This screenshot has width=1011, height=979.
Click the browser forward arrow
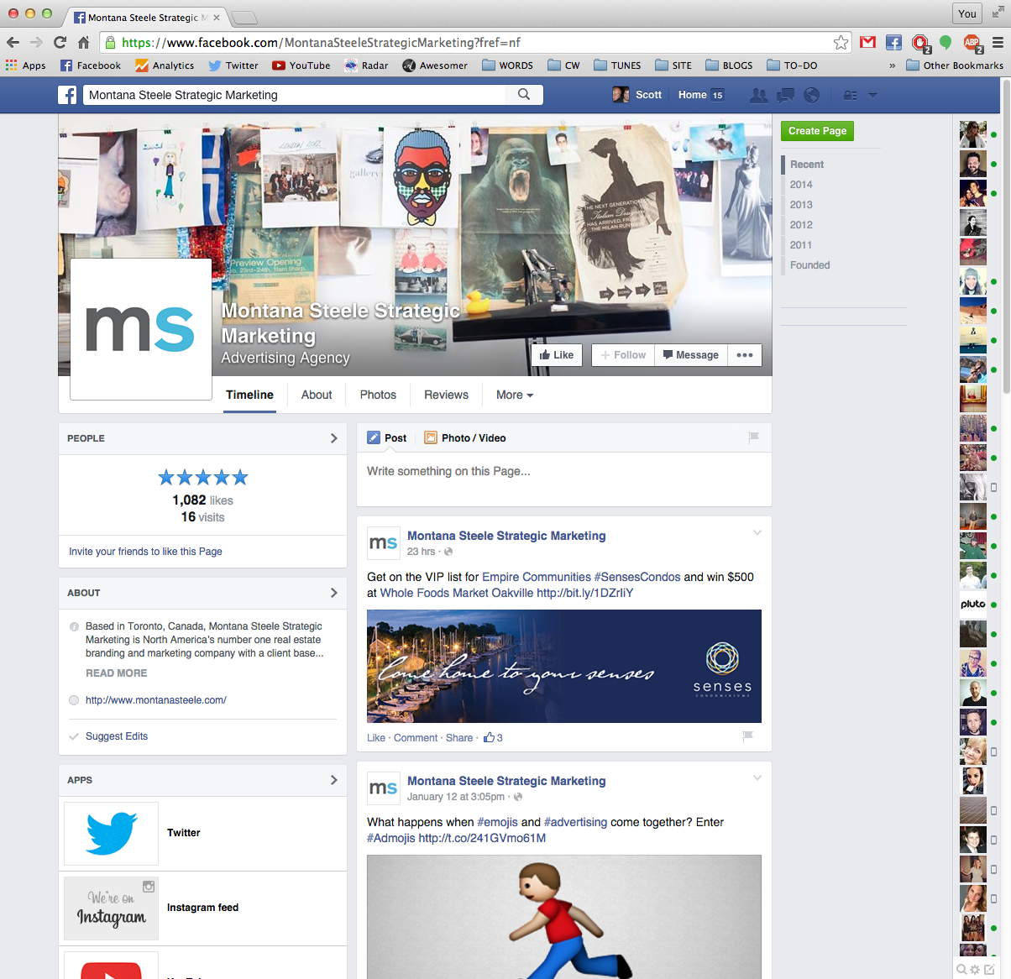tap(36, 42)
